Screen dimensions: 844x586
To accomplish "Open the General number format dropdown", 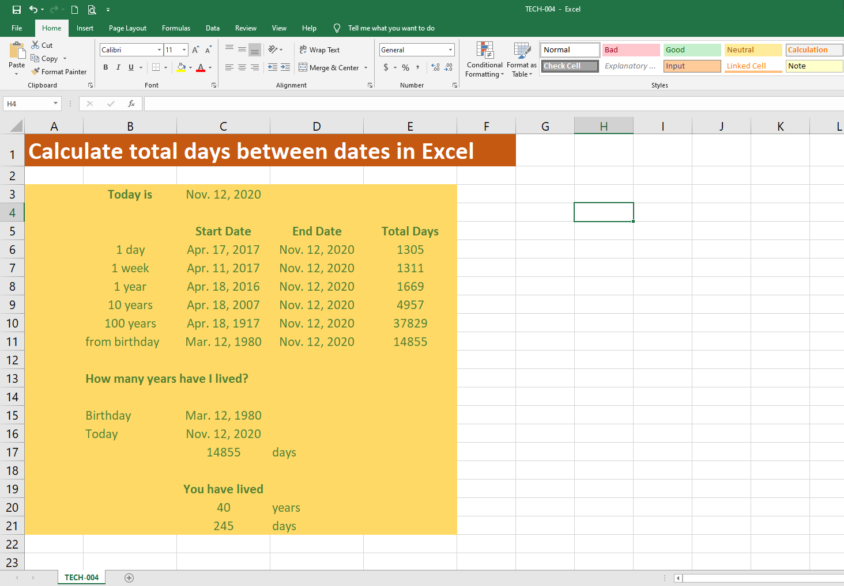I will point(450,50).
